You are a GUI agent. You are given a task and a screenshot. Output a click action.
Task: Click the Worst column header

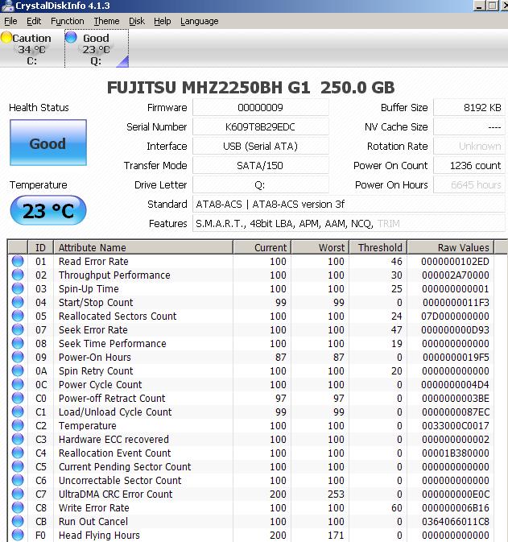click(x=320, y=247)
